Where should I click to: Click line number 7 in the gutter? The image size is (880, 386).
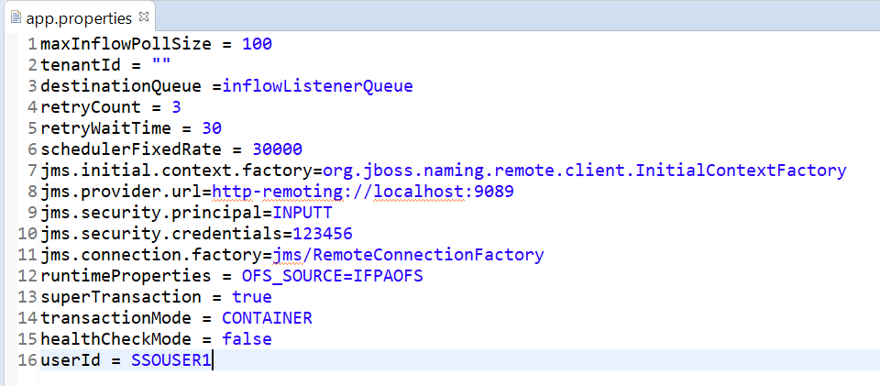click(x=32, y=171)
